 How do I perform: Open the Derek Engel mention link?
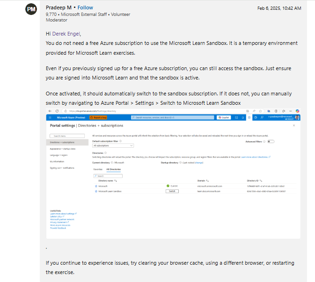(66, 34)
